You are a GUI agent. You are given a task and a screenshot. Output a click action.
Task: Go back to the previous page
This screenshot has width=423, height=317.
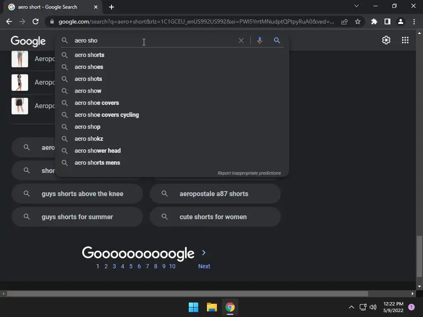point(9,21)
